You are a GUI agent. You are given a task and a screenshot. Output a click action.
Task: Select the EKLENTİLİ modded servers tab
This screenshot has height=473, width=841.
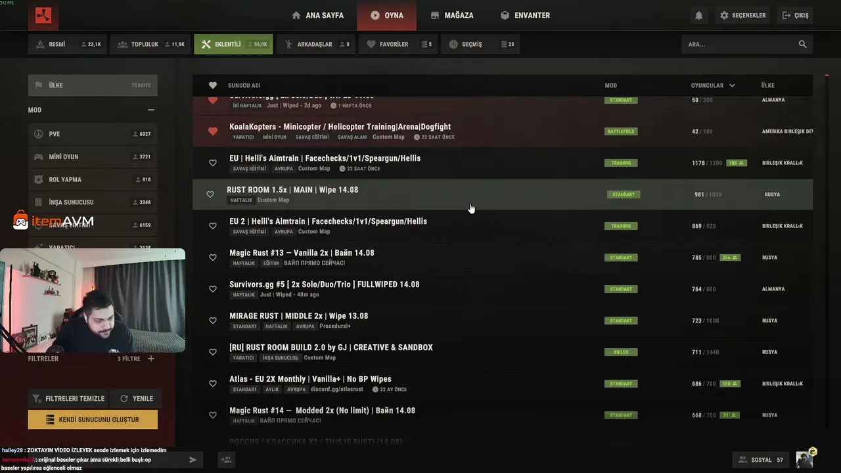[x=233, y=44]
